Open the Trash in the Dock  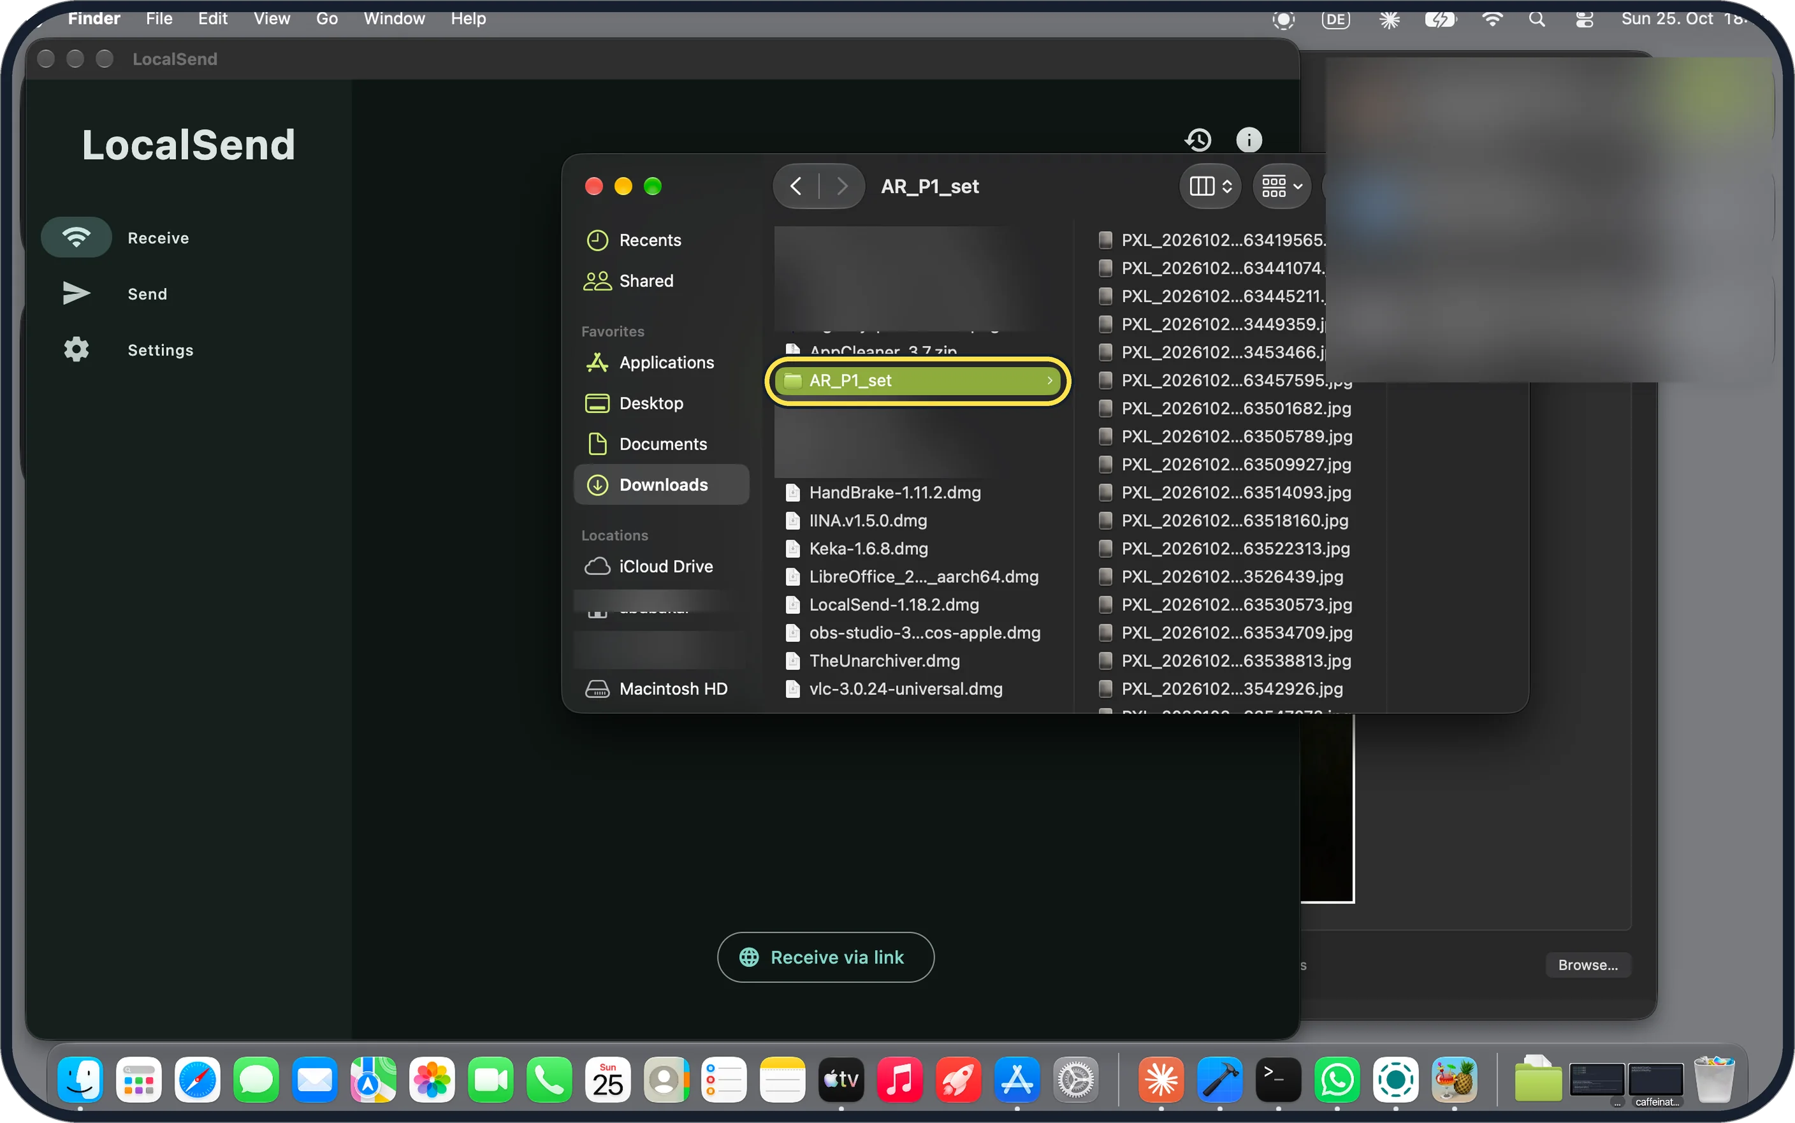[x=1714, y=1079]
